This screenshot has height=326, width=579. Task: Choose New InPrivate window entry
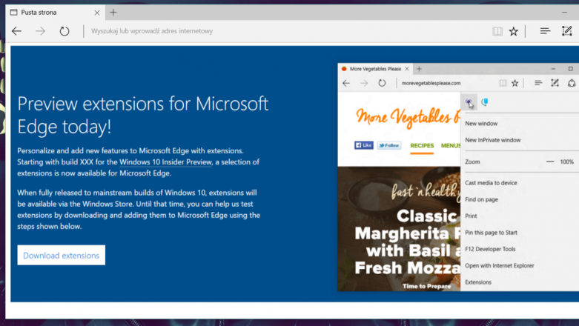coord(492,140)
